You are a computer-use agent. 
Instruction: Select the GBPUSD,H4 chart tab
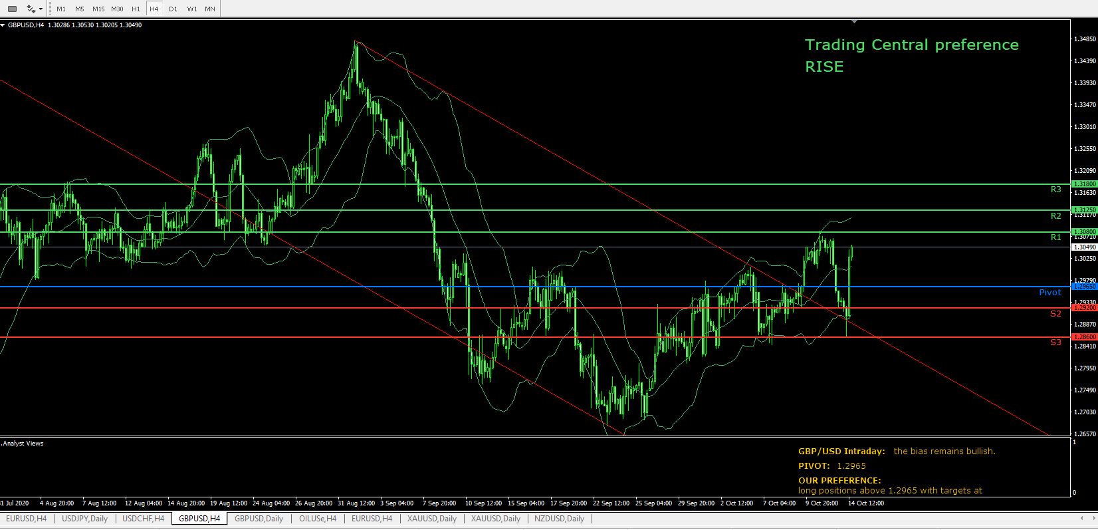pyautogui.click(x=199, y=519)
